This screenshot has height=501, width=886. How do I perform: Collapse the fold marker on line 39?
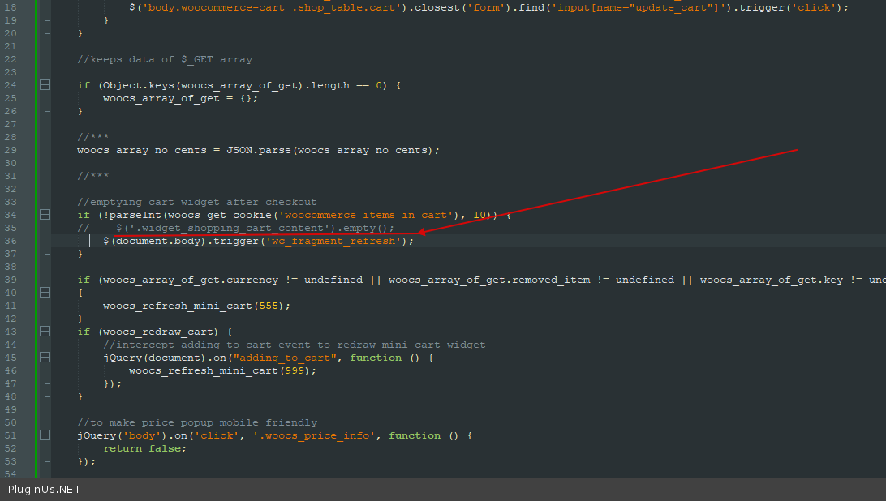point(45,280)
